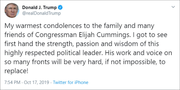Click the blue verified badge icon
This screenshot has height=90, width=180.
tap(60, 7)
